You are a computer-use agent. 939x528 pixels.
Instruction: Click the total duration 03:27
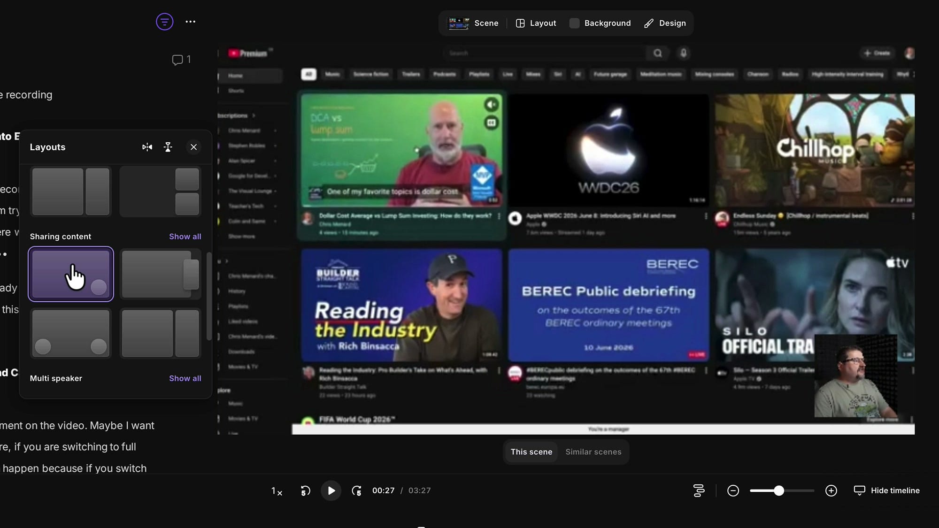coord(419,490)
